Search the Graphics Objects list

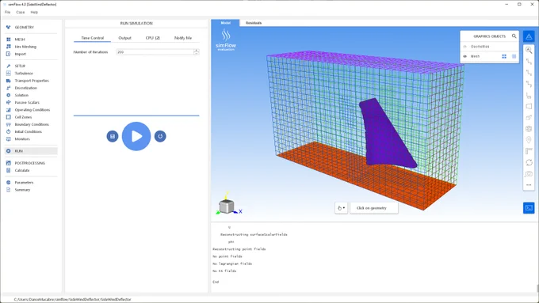pos(514,36)
